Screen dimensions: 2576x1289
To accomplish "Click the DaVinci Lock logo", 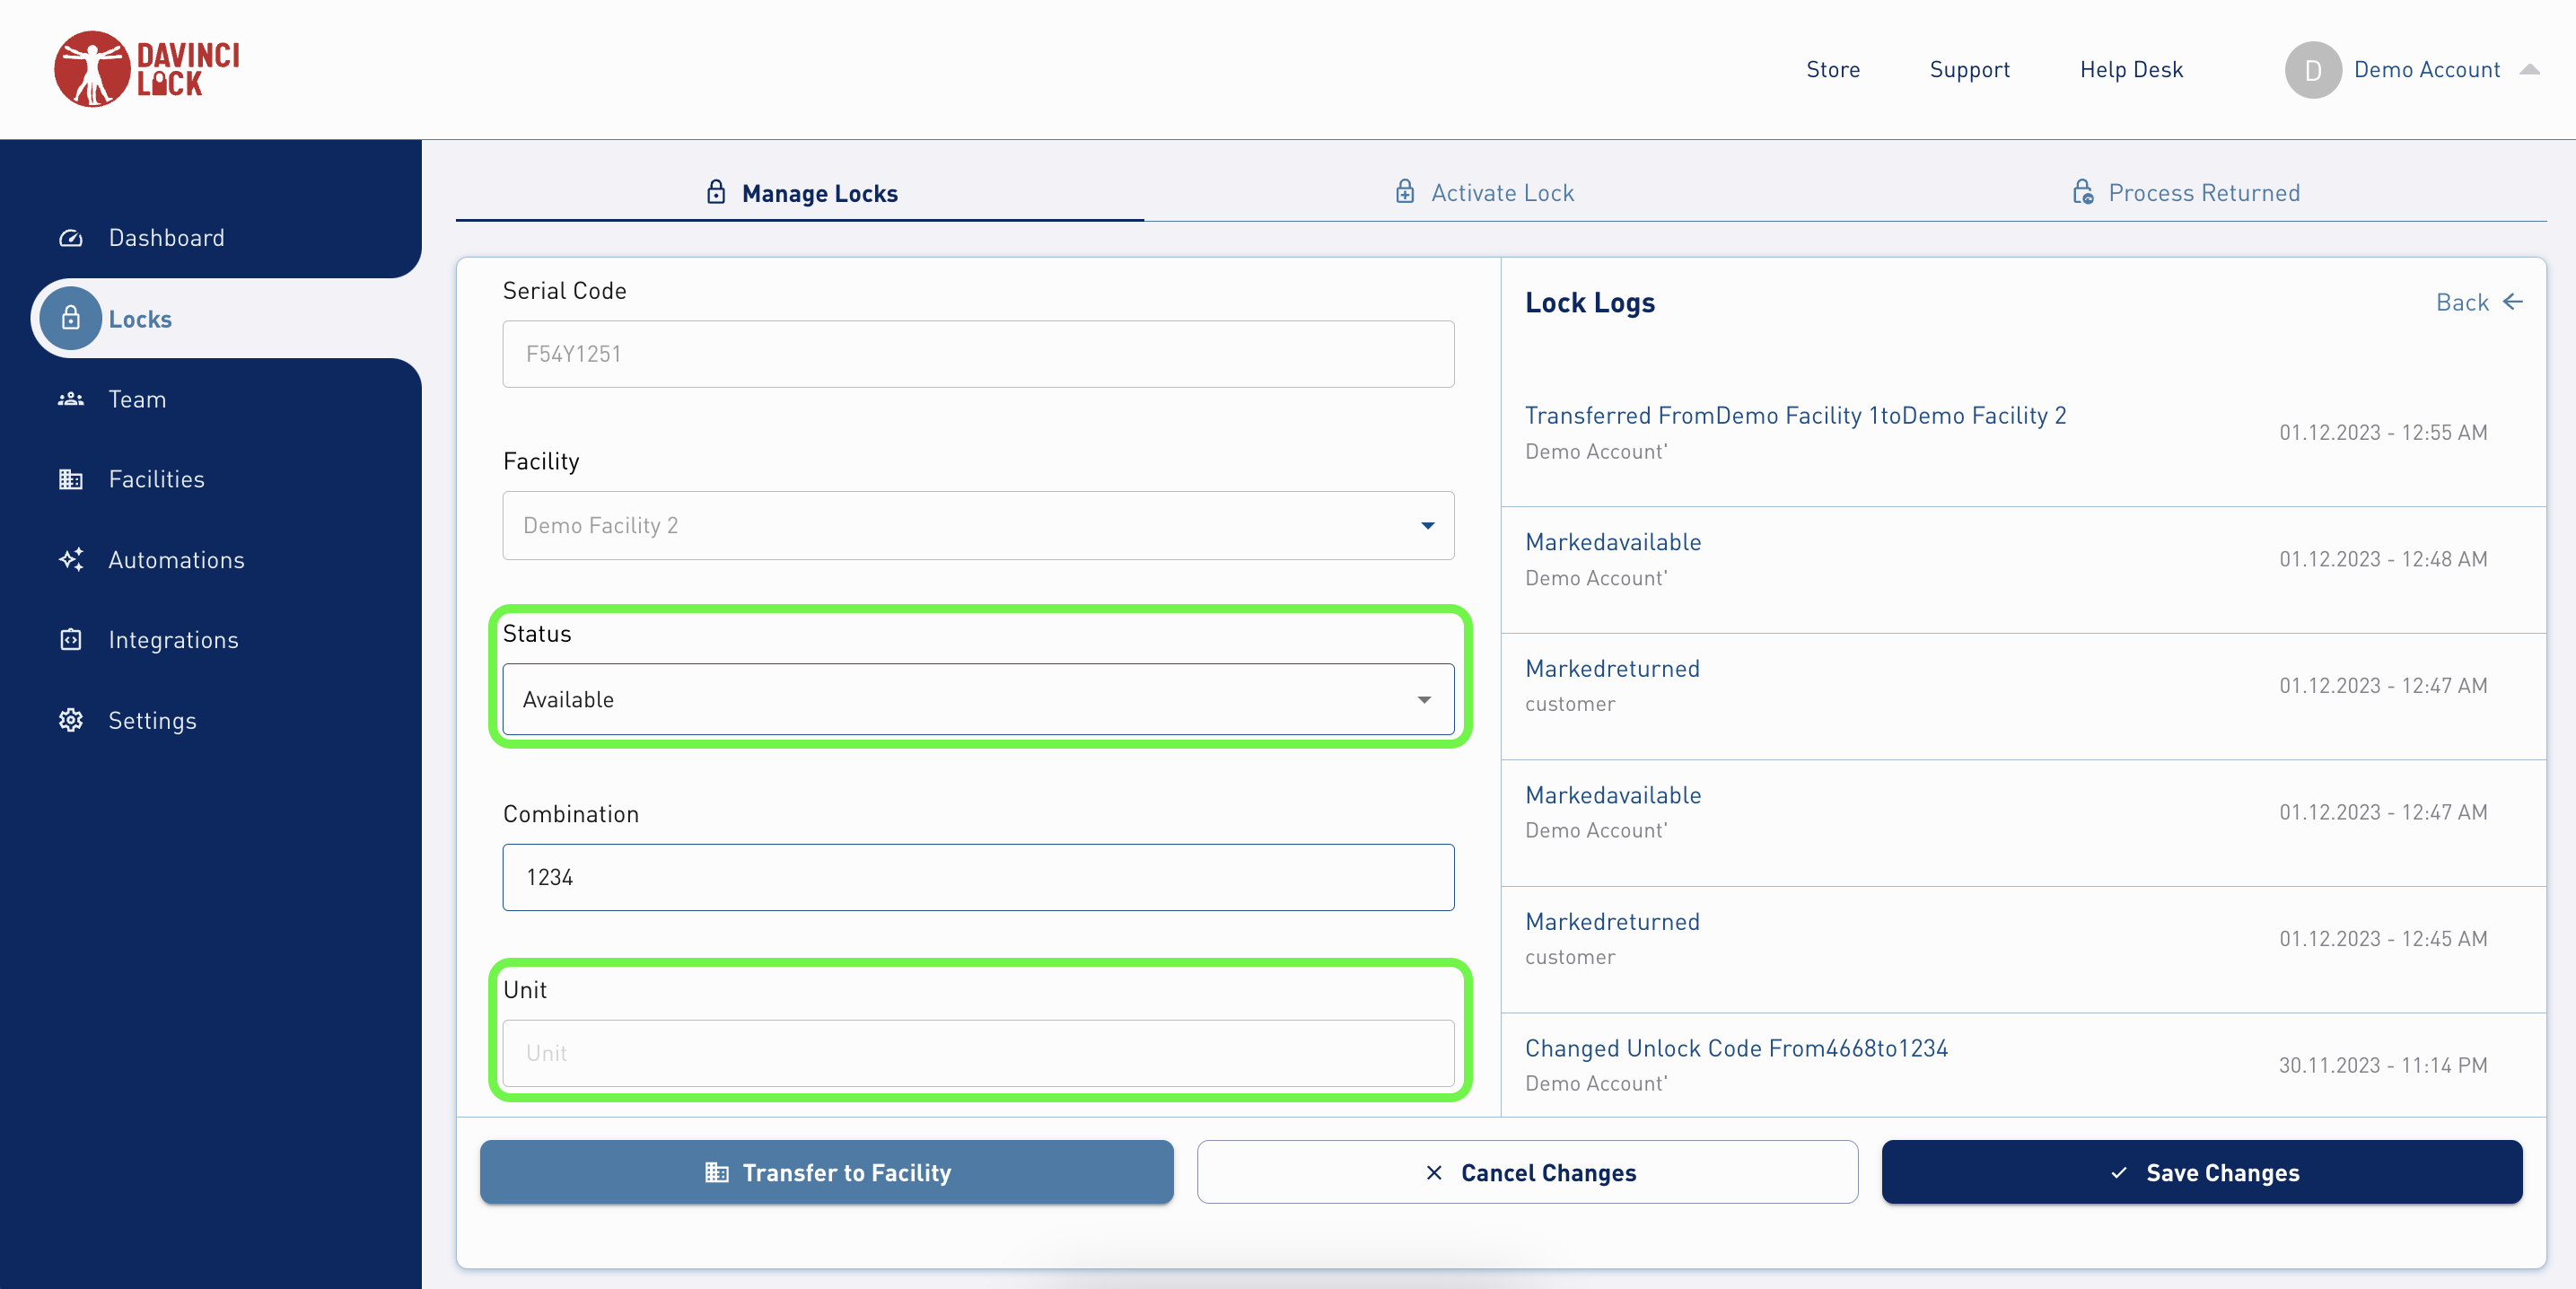I will pos(147,69).
